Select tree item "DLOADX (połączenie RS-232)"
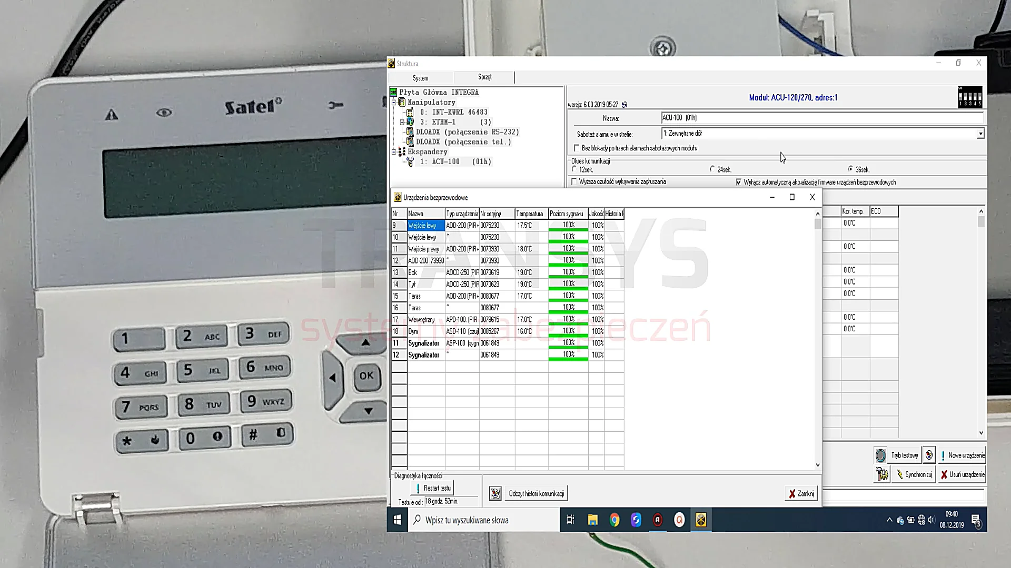Screen dimensions: 1011x568 pyautogui.click(x=468, y=132)
